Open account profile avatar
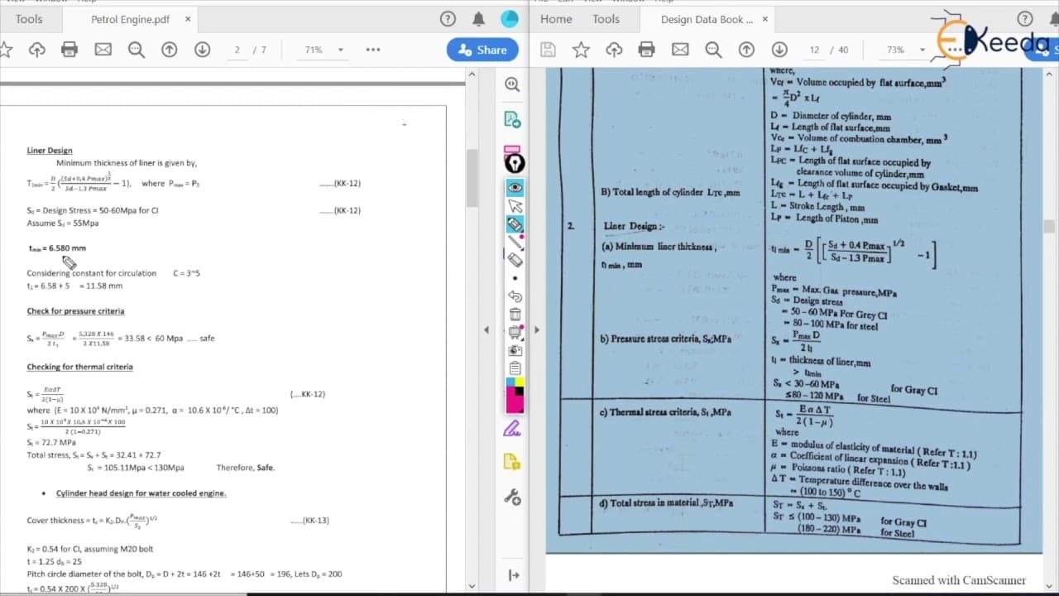 pos(510,19)
